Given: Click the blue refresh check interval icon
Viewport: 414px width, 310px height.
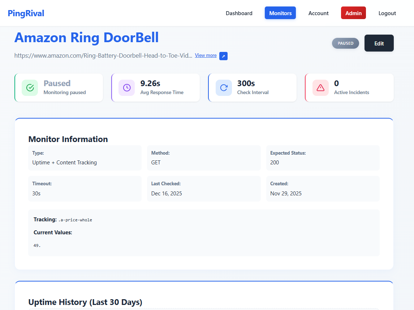Looking at the screenshot, I should tap(224, 88).
